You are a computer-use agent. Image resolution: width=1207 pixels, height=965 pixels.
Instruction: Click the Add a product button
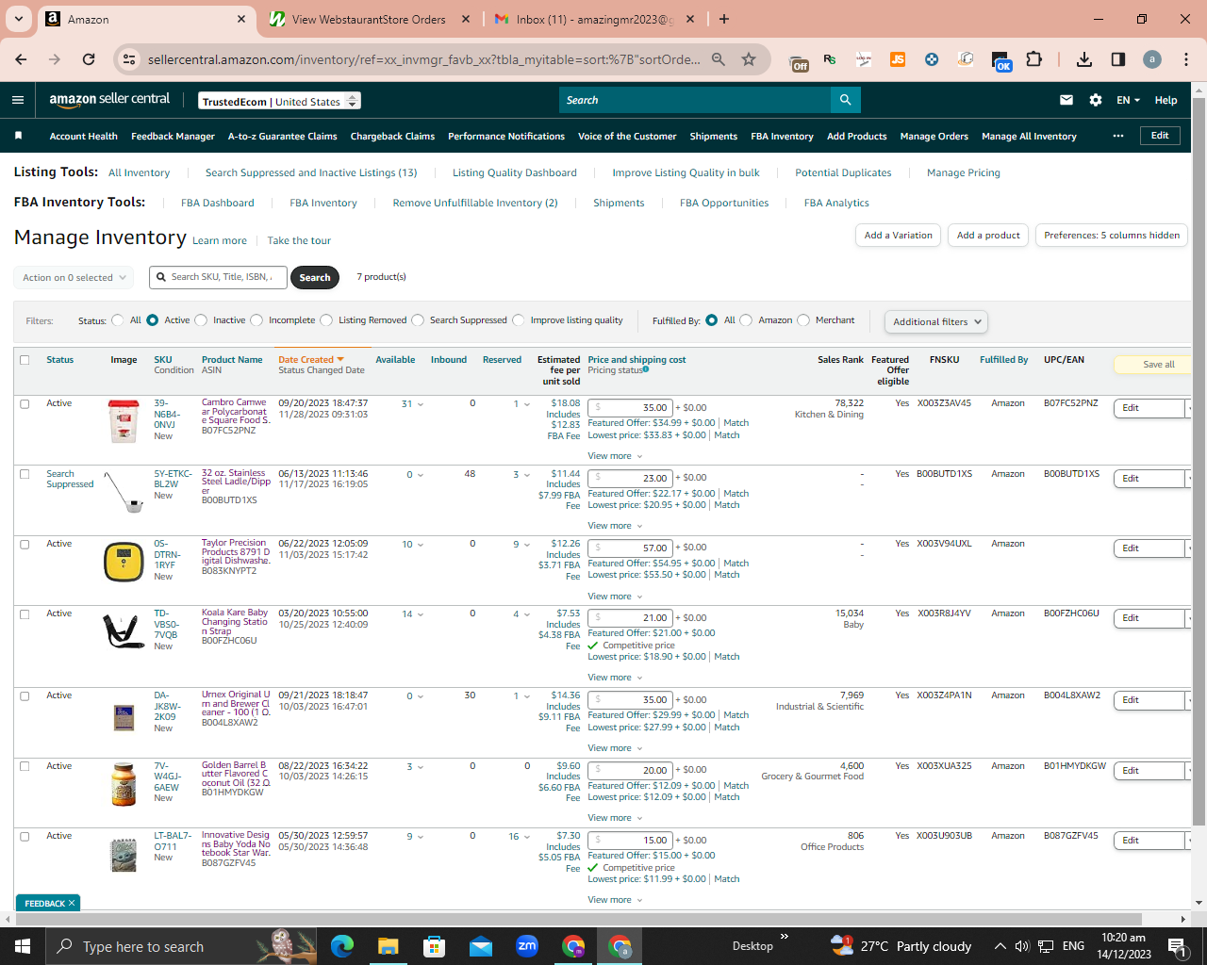988,236
